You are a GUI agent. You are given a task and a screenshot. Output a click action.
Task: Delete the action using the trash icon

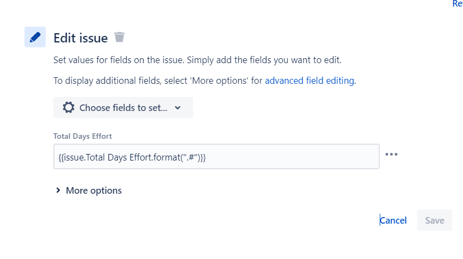[119, 37]
